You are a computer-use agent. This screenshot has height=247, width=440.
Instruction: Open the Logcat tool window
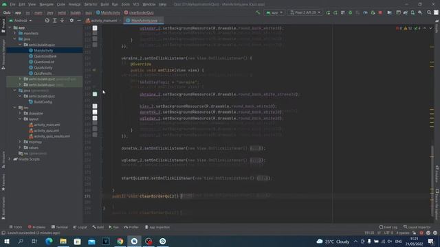tap(80, 227)
